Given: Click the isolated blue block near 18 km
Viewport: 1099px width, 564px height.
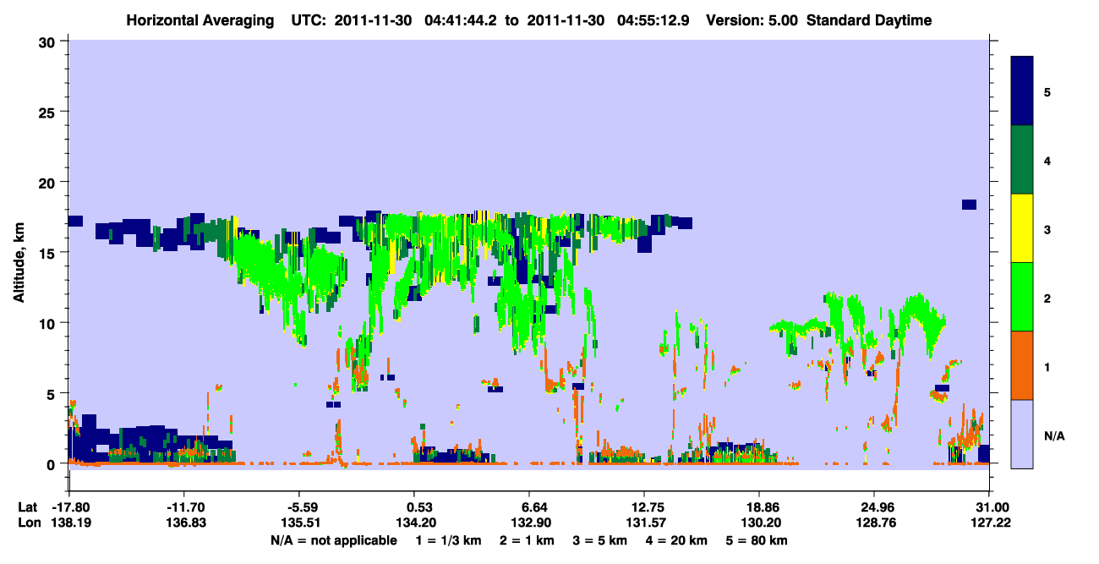Looking at the screenshot, I should pos(969,204).
